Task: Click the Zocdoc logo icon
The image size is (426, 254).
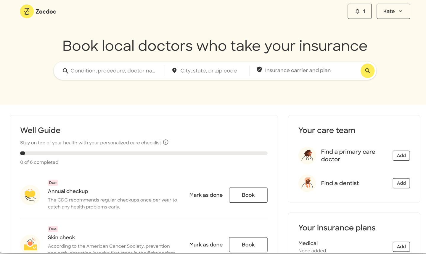Action: pos(26,11)
